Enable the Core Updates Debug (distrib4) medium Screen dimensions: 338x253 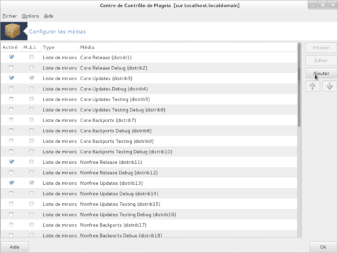11,88
